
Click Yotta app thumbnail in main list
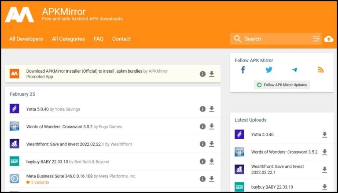click(x=15, y=108)
